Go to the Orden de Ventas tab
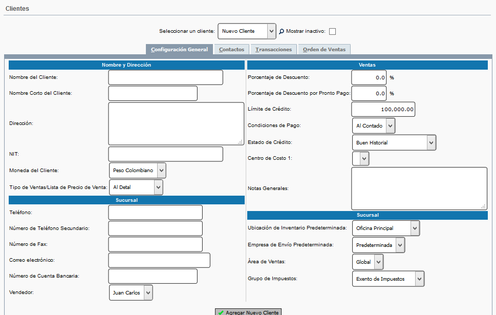The width and height of the screenshot is (496, 315). [x=324, y=50]
